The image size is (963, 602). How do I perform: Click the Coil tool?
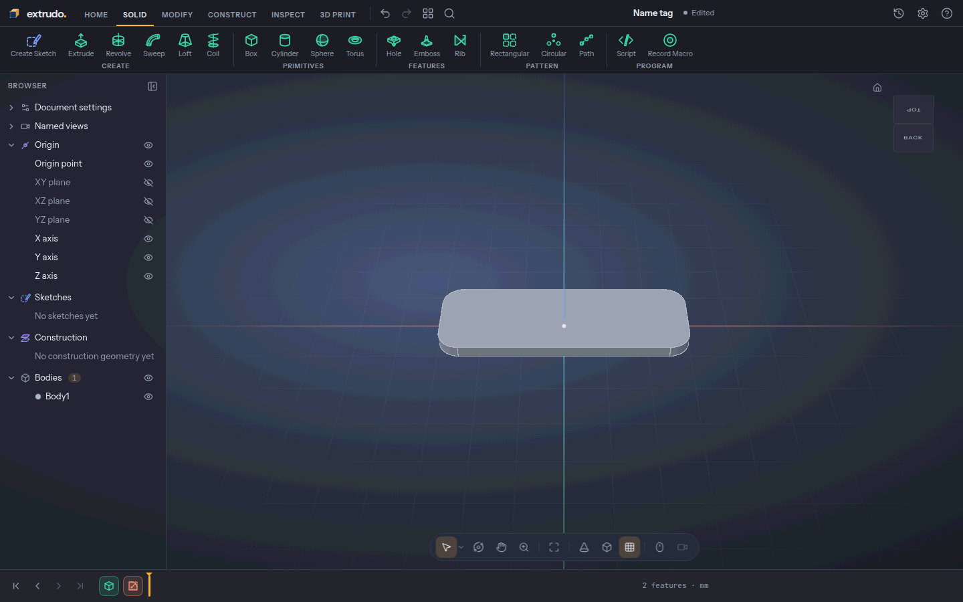pos(213,45)
